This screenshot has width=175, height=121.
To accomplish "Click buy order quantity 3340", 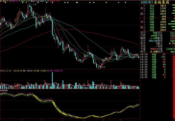I will 163,22.
